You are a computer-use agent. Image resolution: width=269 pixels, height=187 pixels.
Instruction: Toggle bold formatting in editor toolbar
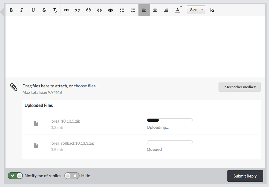(11, 10)
